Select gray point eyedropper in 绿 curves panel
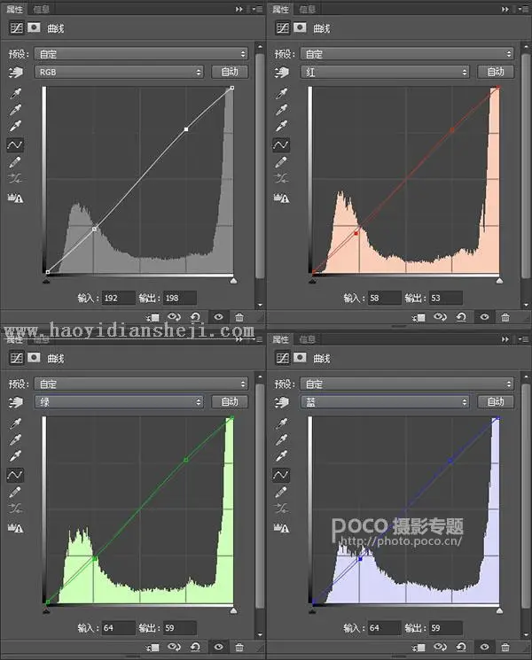 [x=15, y=439]
